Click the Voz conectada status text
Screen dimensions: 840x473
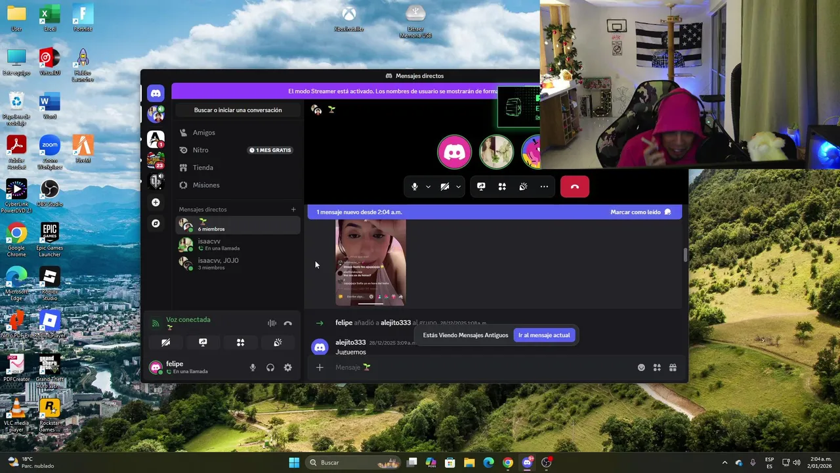click(188, 319)
